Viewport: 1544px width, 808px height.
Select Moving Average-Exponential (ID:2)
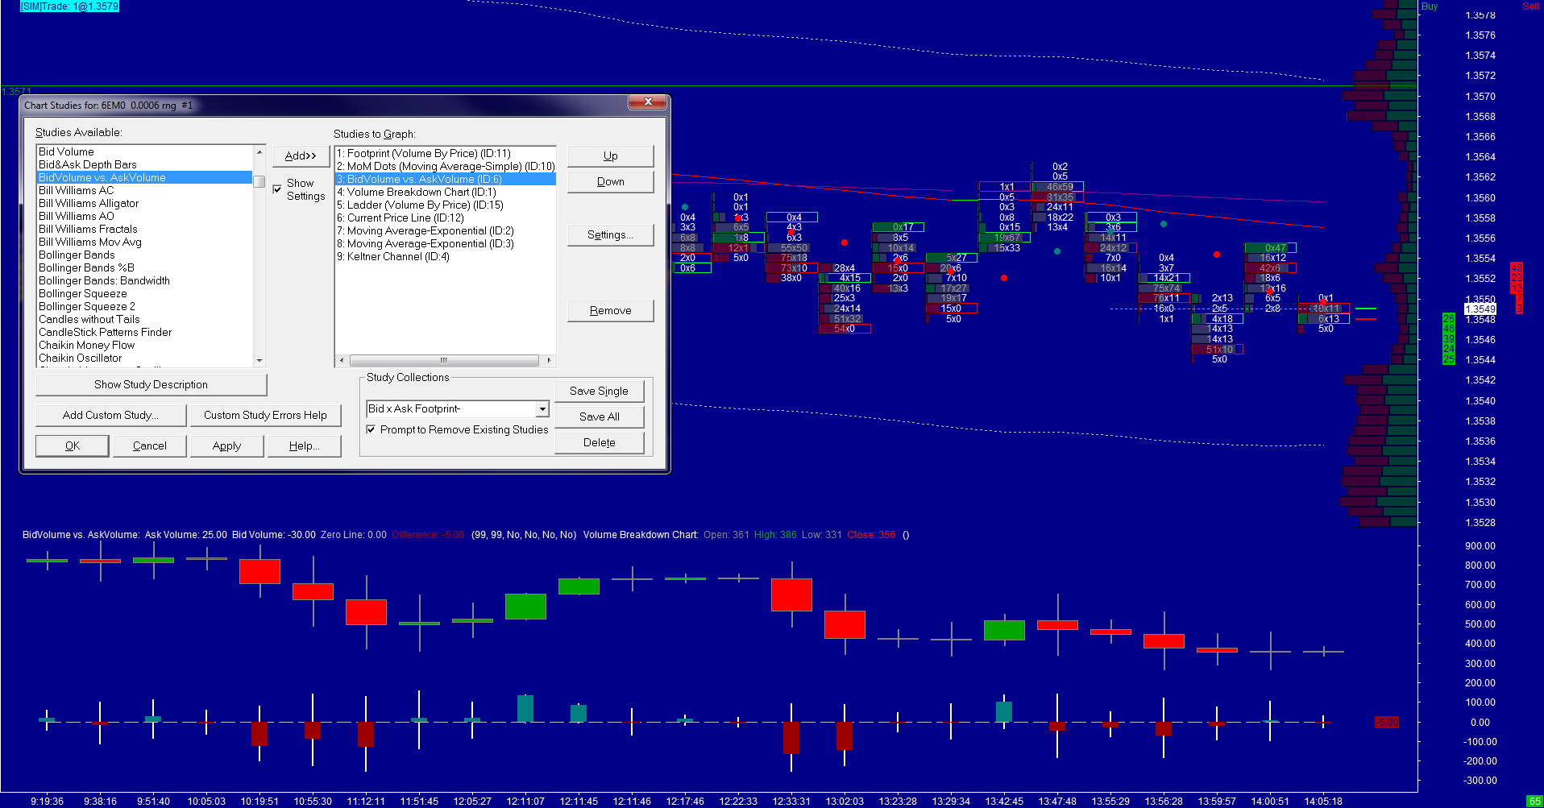tap(446, 230)
